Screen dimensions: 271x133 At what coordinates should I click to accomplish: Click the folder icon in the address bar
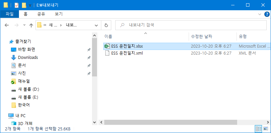pos(40,25)
